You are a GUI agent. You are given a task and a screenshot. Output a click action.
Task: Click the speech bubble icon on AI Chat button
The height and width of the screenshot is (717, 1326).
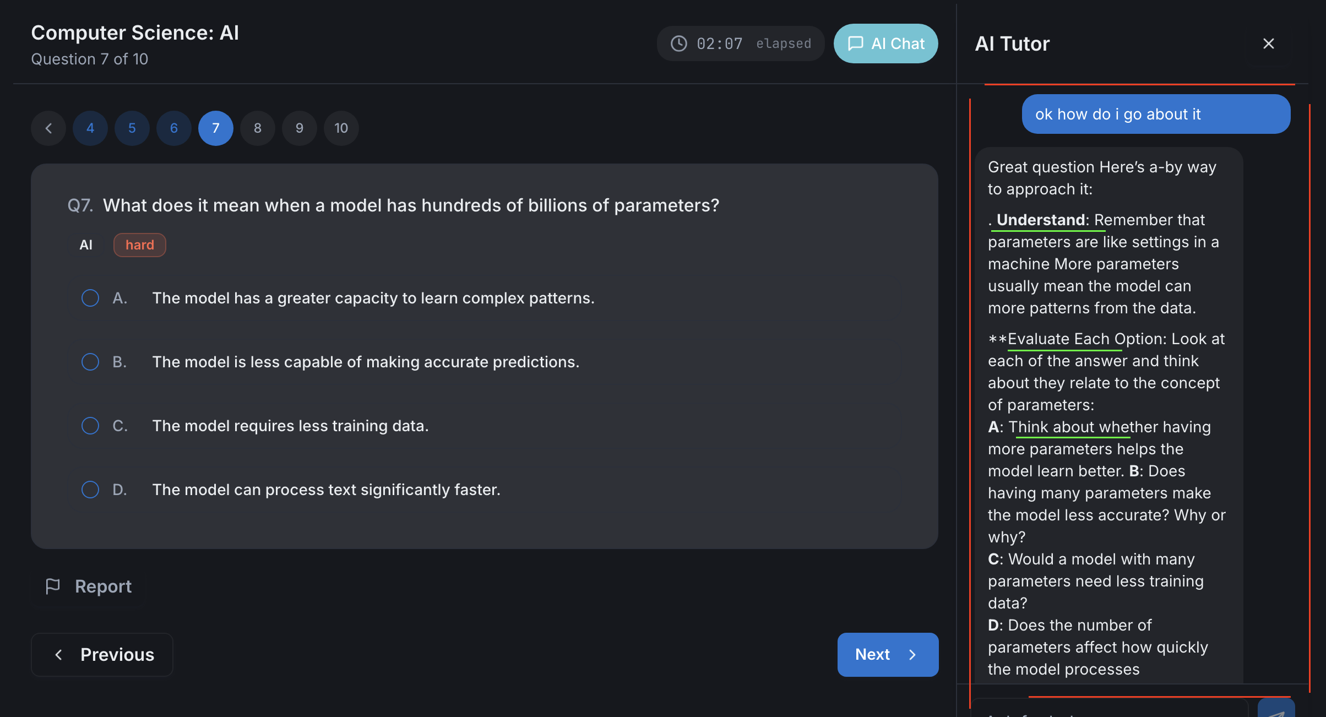coord(856,44)
